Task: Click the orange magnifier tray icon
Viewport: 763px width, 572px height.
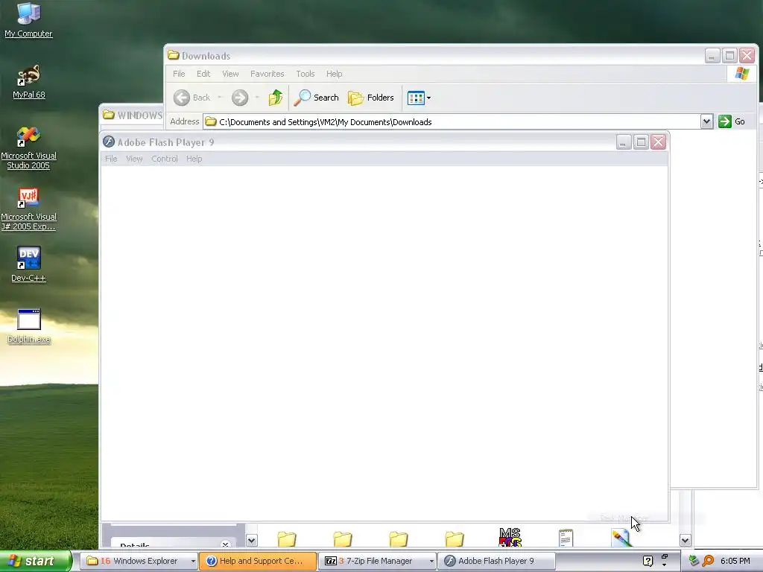Action: tap(708, 561)
